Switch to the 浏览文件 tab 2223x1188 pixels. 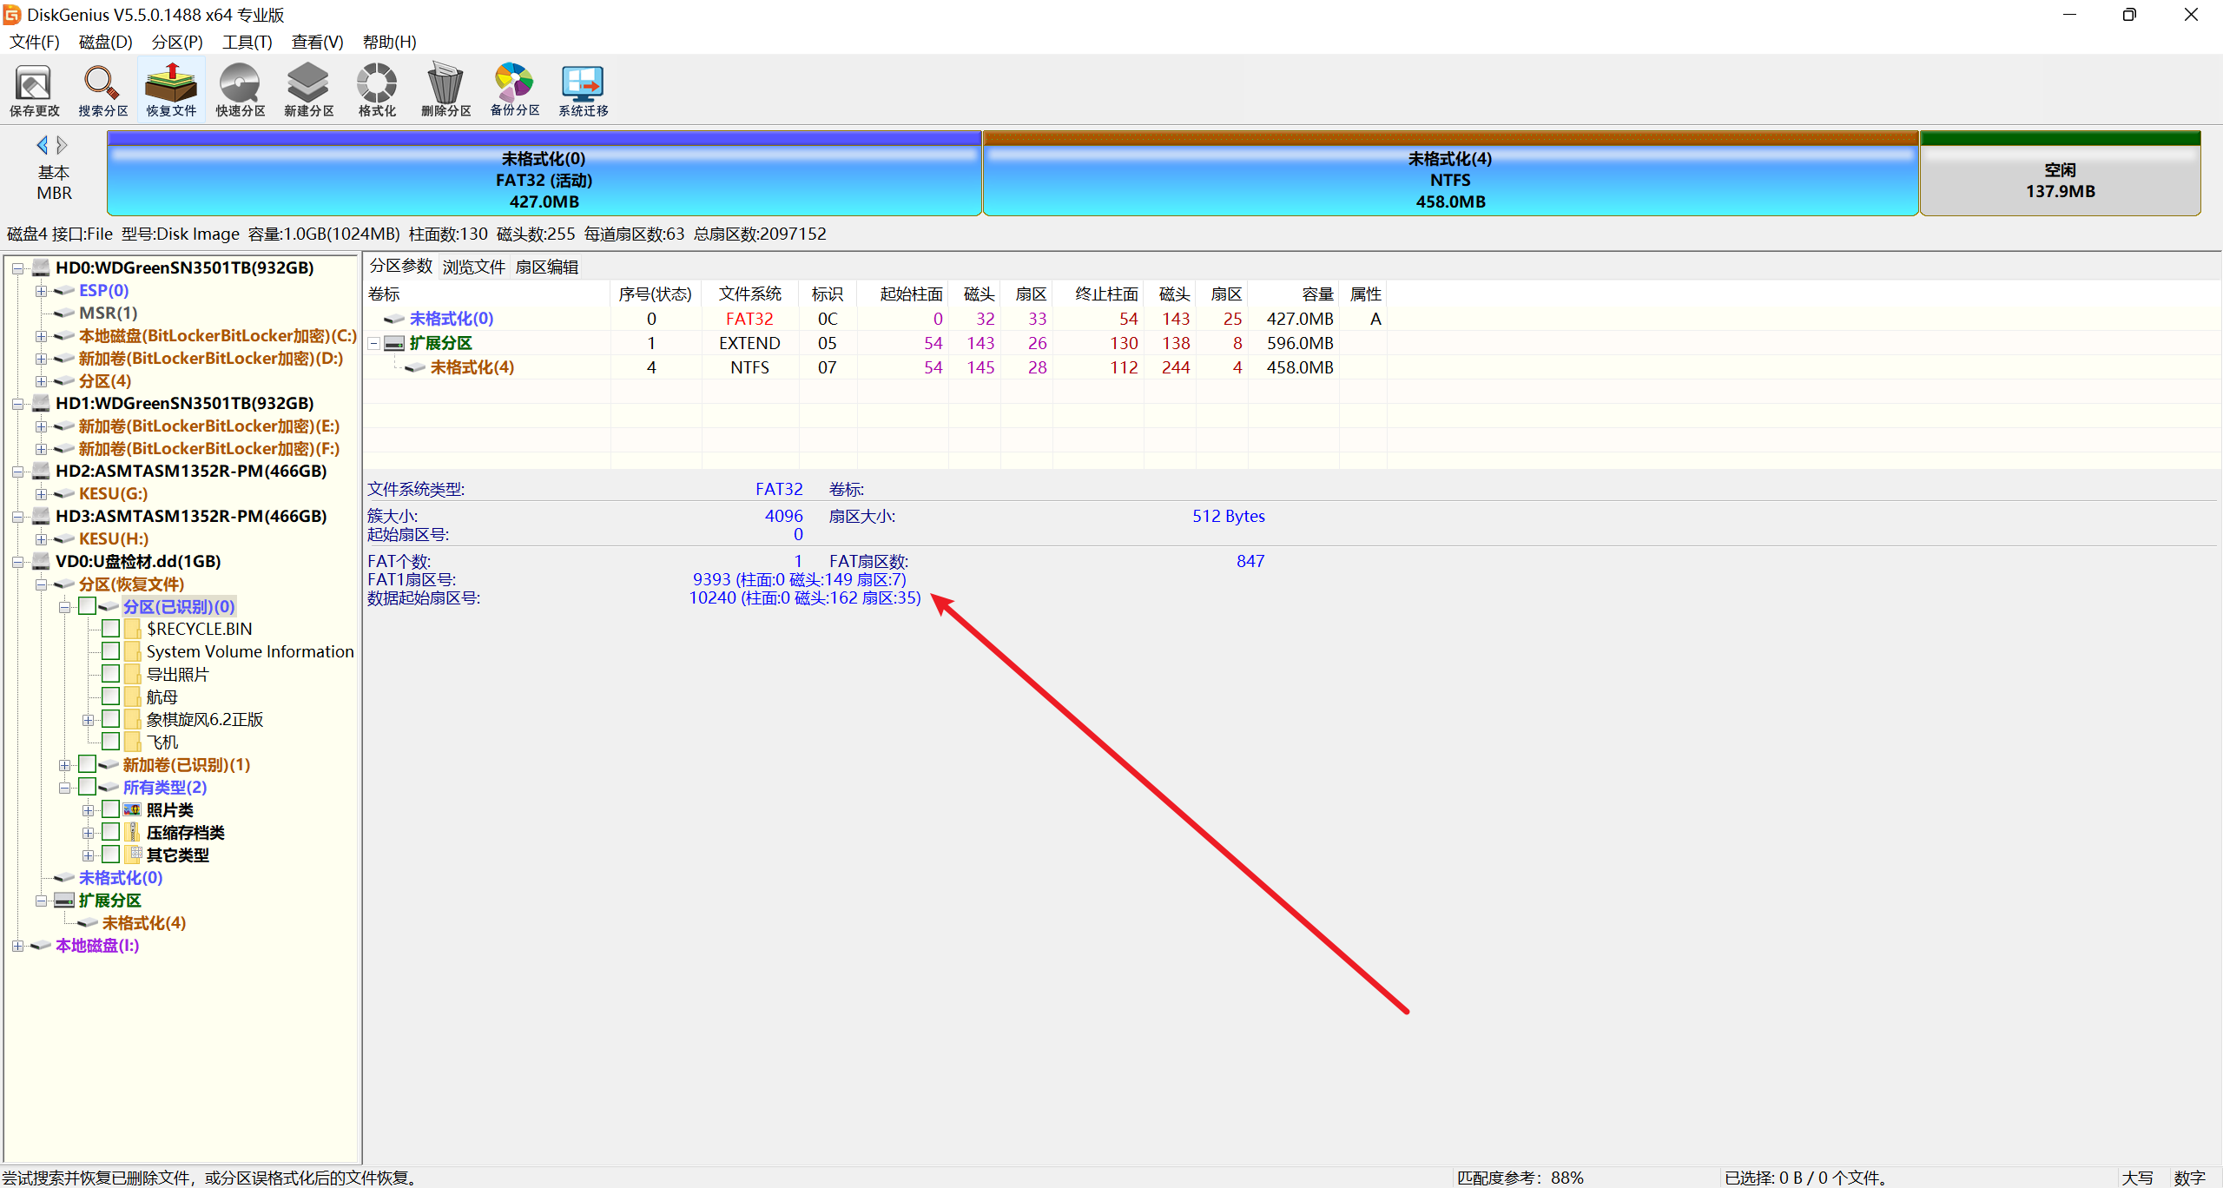point(473,267)
